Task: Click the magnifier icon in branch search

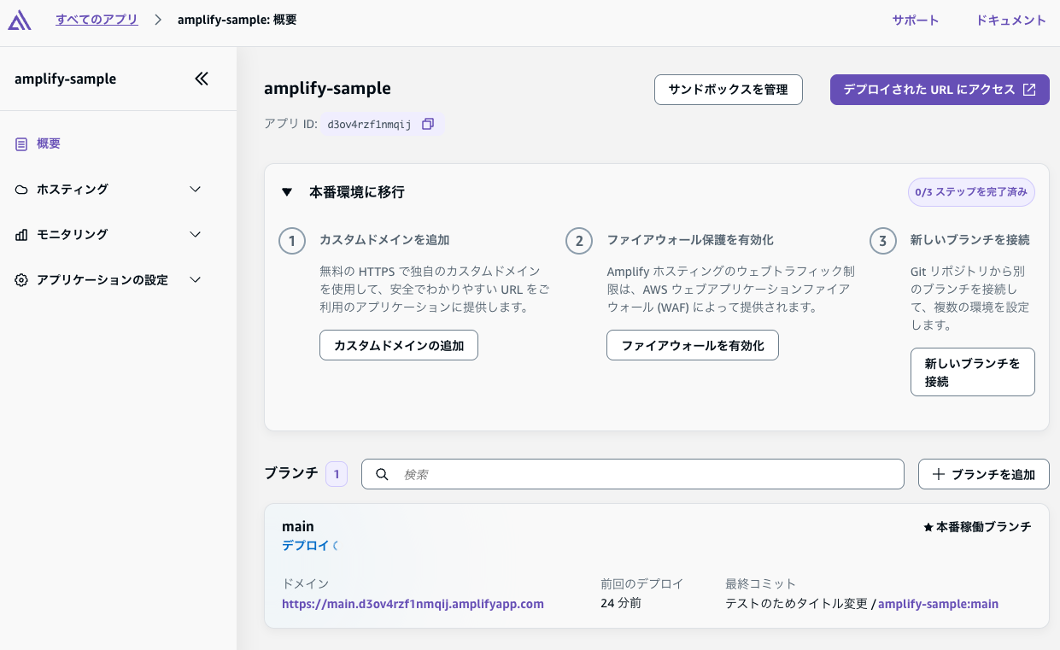Action: point(383,474)
